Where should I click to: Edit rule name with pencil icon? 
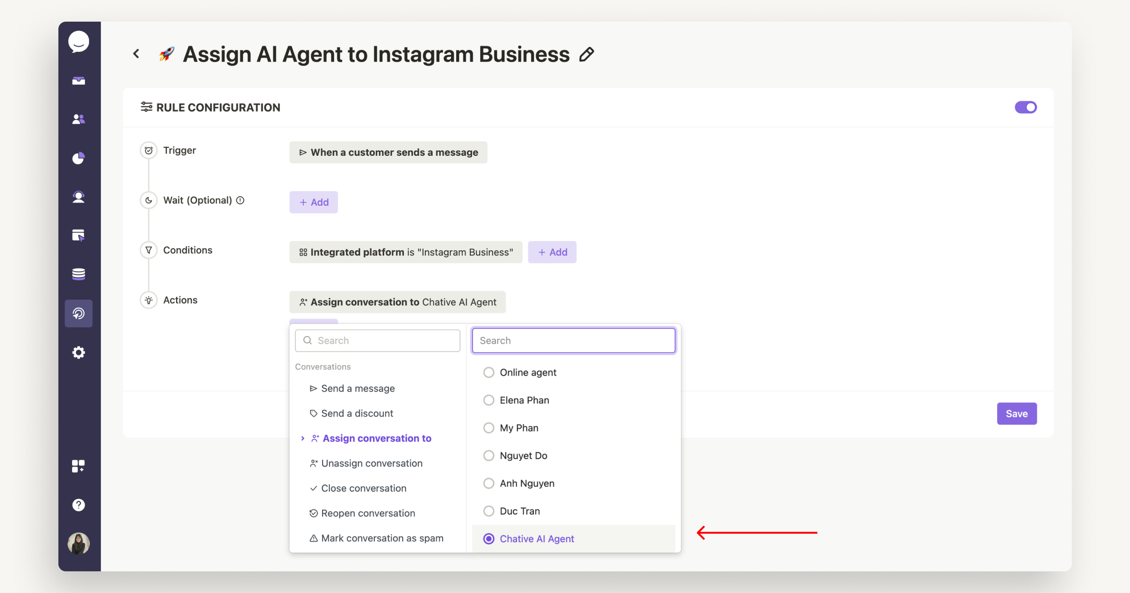click(x=587, y=54)
